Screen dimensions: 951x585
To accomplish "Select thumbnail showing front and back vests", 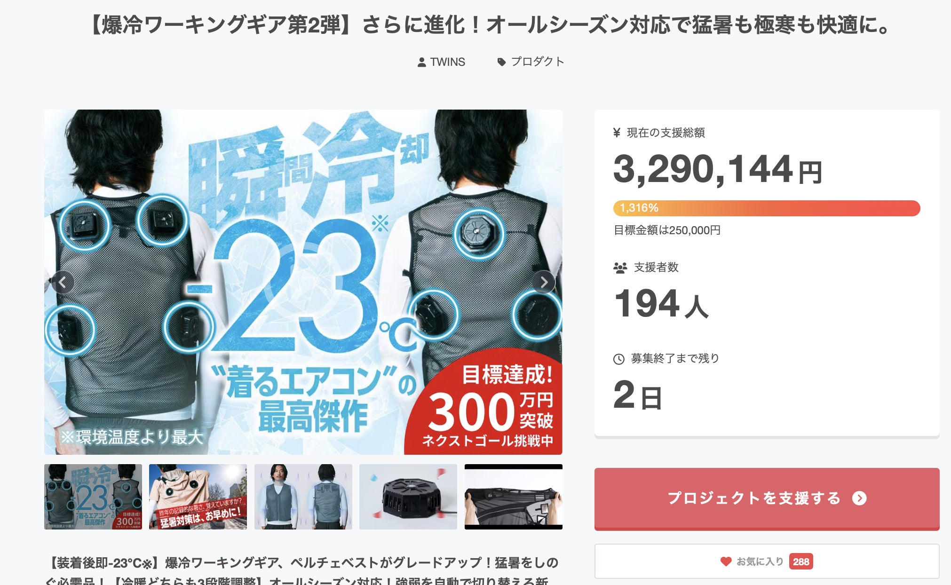I will coord(303,497).
